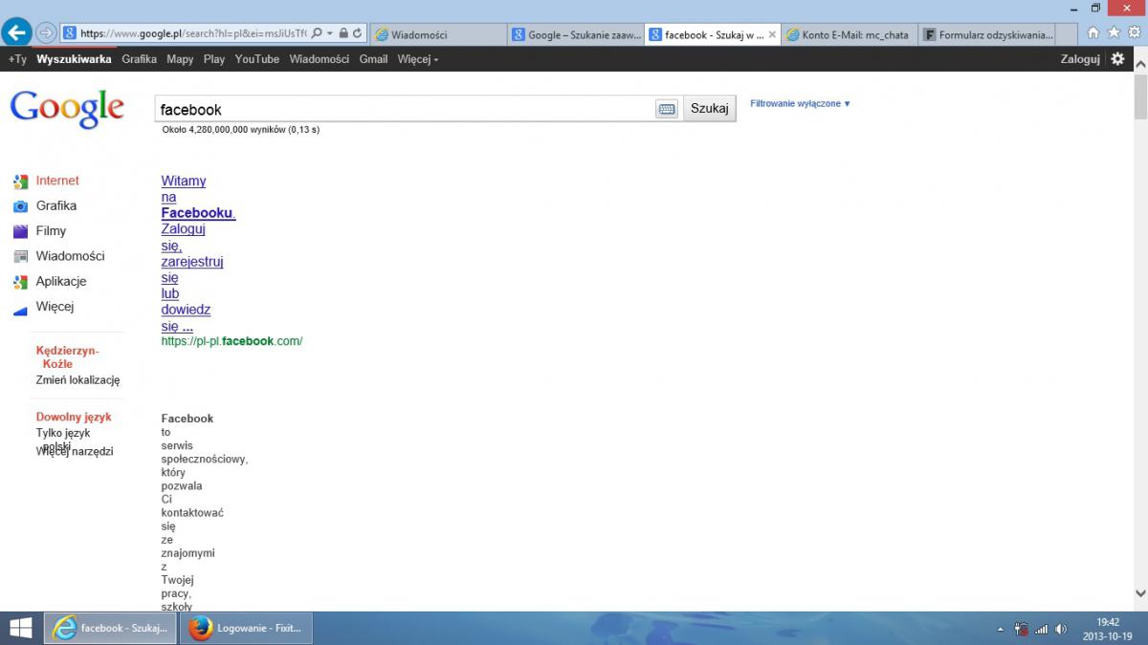Close the facebook - Szukaj tab
This screenshot has height=645, width=1148.
[x=773, y=34]
